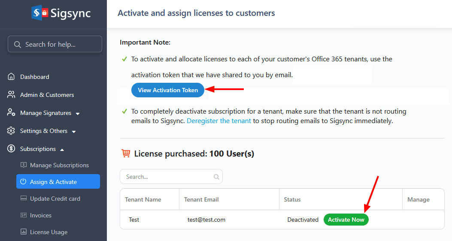The image size is (452, 241).
Task: Click the Manage Signatures user-gear icon
Action: point(11,113)
